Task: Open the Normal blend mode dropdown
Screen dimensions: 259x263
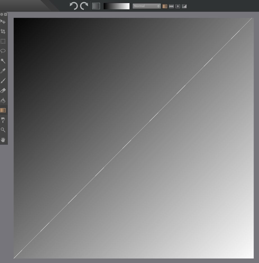Action: pos(147,6)
